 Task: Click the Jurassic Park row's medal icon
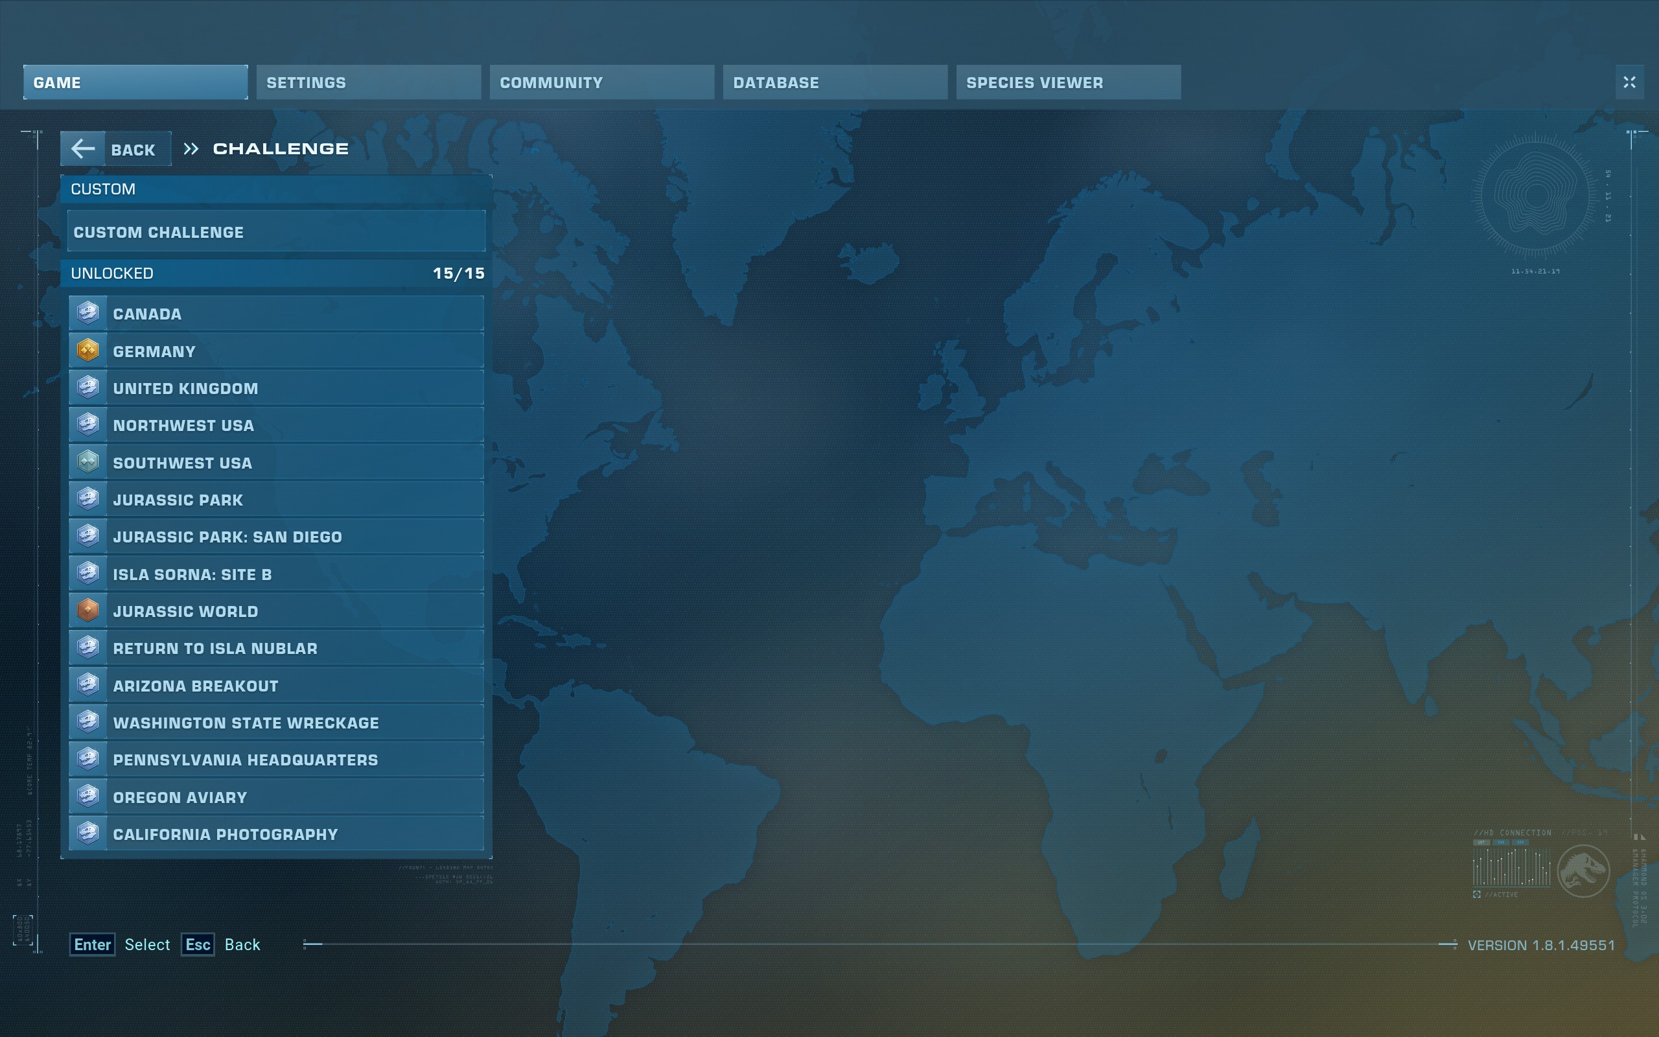coord(87,499)
